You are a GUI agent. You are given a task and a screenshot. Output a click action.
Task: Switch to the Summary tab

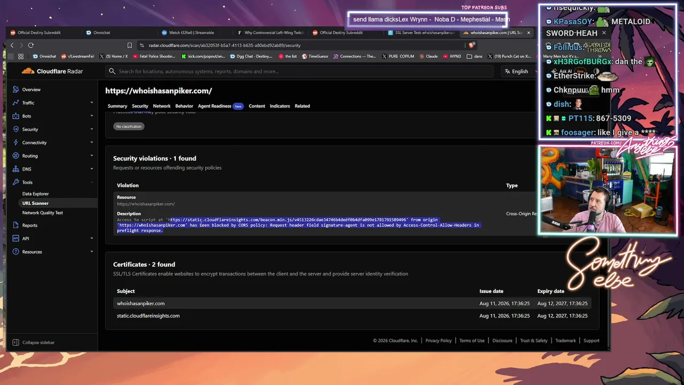(117, 106)
